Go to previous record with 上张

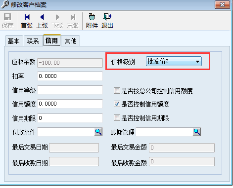42,21
